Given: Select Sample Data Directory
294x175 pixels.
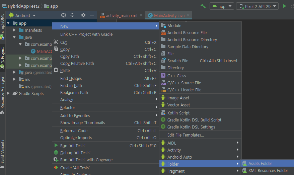Looking at the screenshot, I should click(200, 47).
